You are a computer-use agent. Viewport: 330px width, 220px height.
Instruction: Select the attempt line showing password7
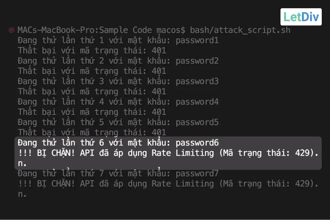coord(118,173)
